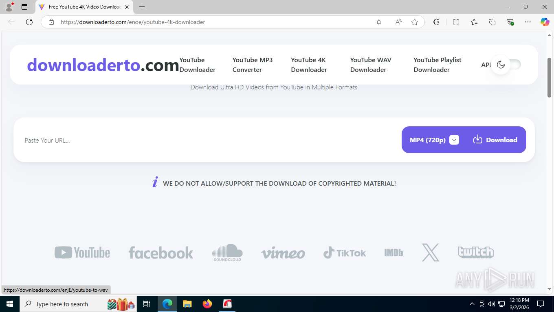Open the Action Center notifications icon
The image size is (554, 312).
click(x=541, y=304)
